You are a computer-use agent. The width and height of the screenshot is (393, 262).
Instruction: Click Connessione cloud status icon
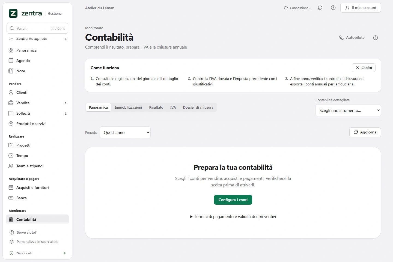click(x=286, y=8)
